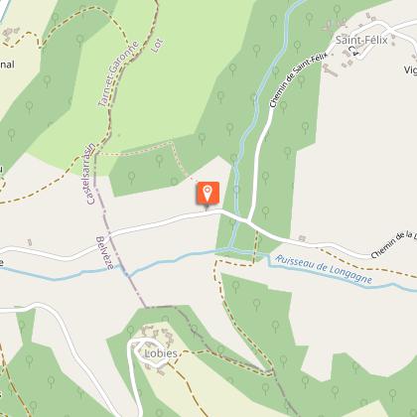The width and height of the screenshot is (417, 417).
Task: Click the Ruisseau de Longagne stream label
Action: pyautogui.click(x=324, y=269)
